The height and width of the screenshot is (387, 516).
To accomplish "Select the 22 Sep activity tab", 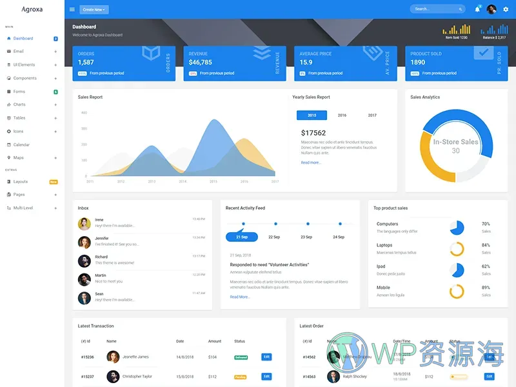I will click(x=274, y=237).
